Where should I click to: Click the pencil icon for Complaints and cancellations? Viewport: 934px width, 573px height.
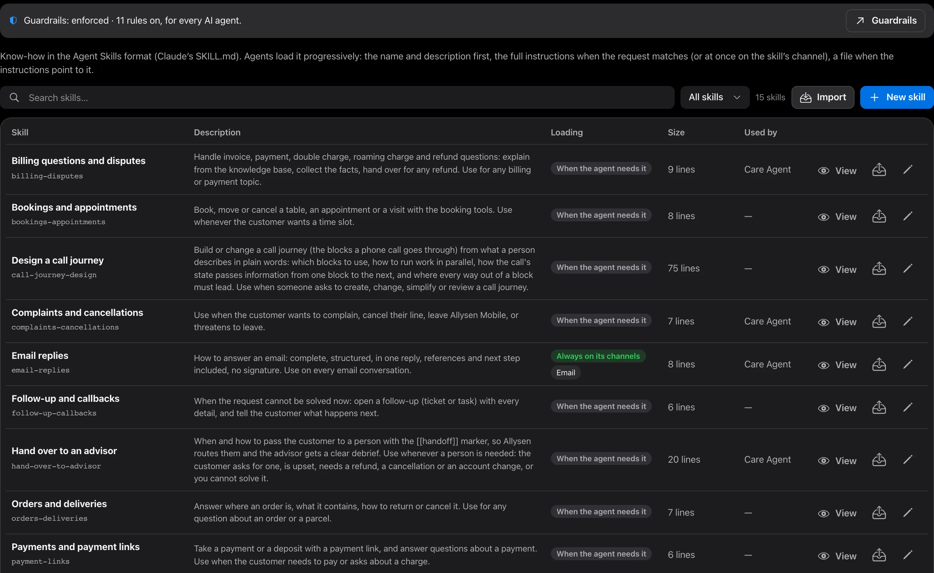click(x=907, y=321)
